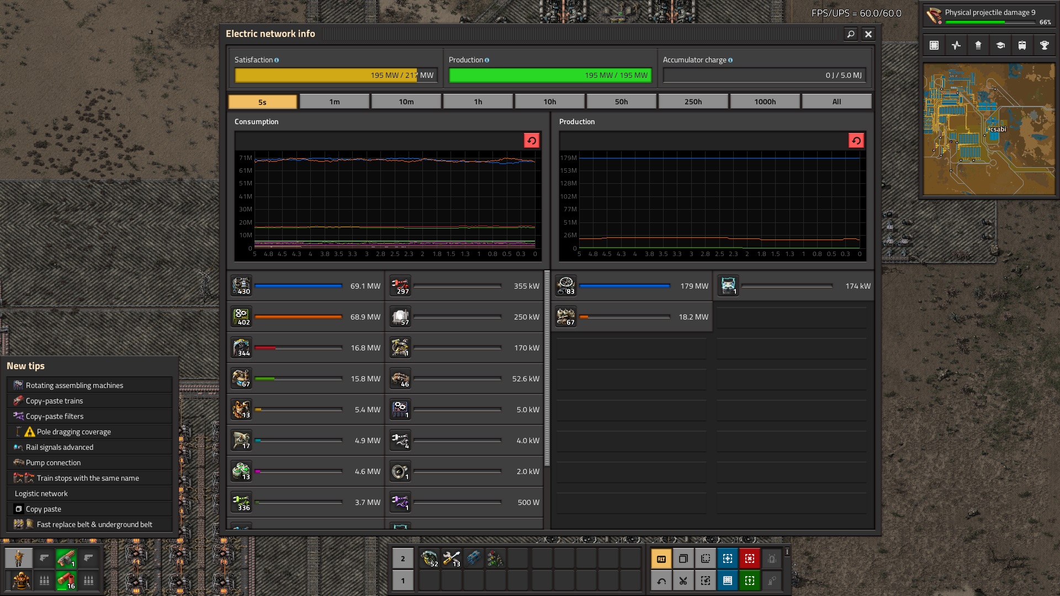This screenshot has height=596, width=1060.
Task: Select the 1h time range tab
Action: (478, 102)
